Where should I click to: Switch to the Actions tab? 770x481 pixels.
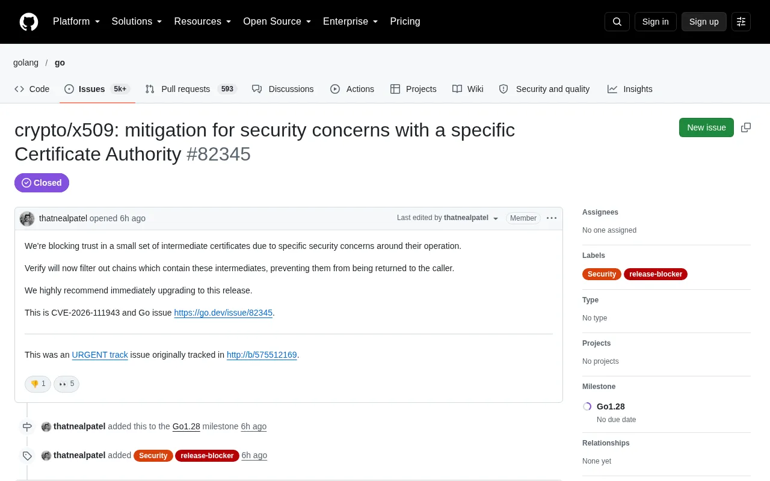pyautogui.click(x=352, y=89)
